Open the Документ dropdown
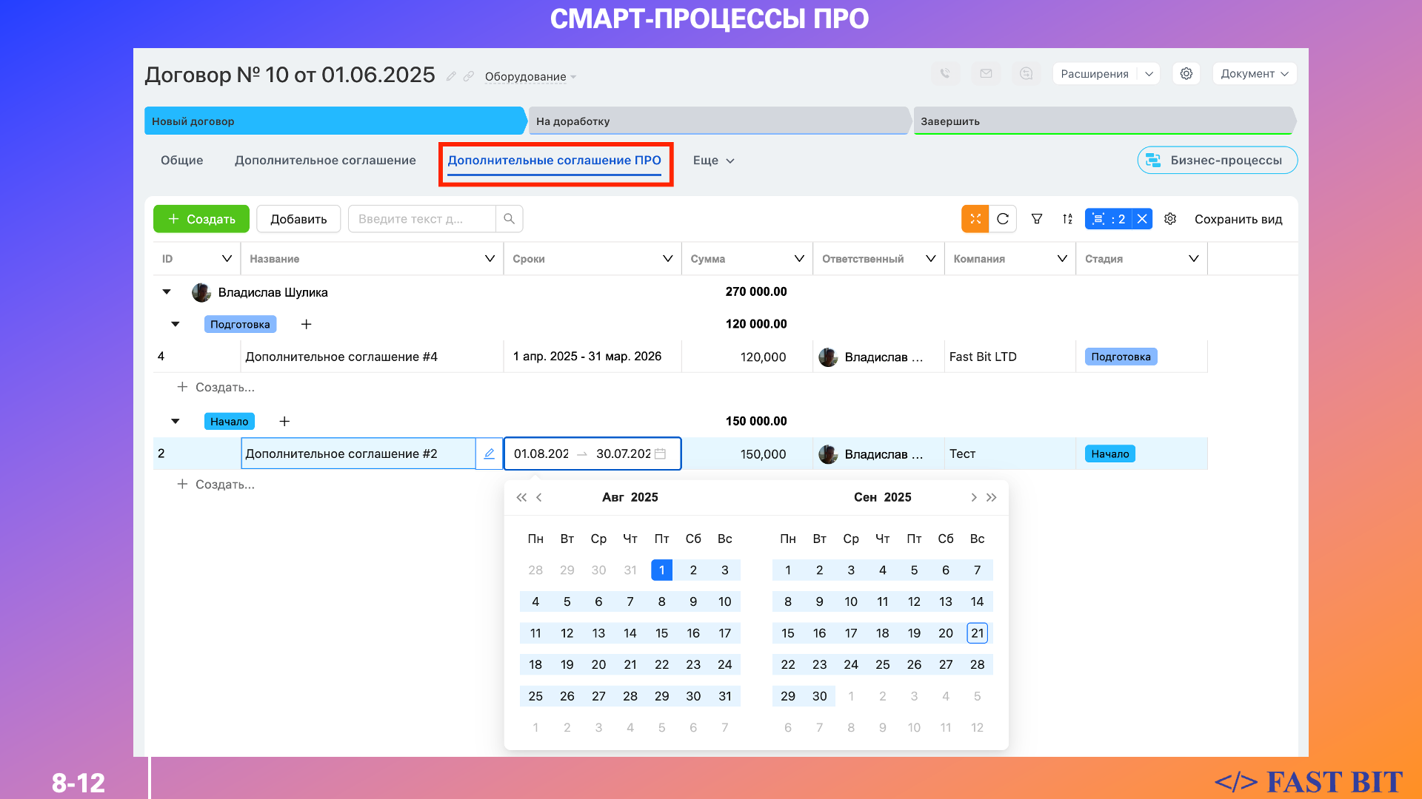The width and height of the screenshot is (1422, 799). click(1254, 74)
